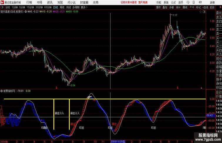Click the headset customer service icon
222x143 pixels.
click(x=188, y=2)
